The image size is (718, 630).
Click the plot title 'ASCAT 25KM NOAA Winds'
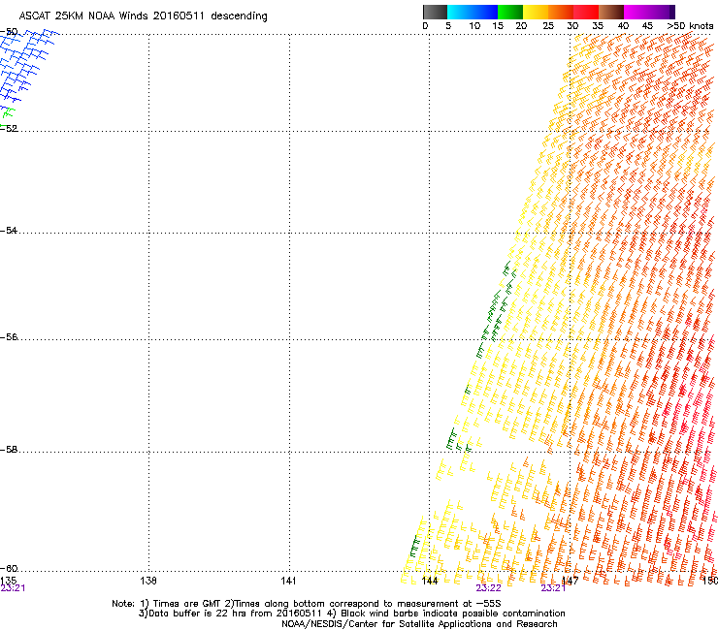(x=83, y=16)
